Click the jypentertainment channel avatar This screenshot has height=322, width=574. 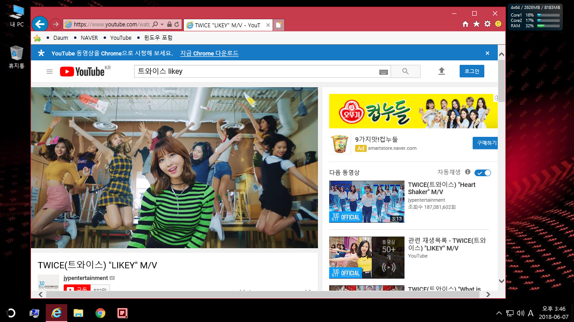[x=48, y=283]
